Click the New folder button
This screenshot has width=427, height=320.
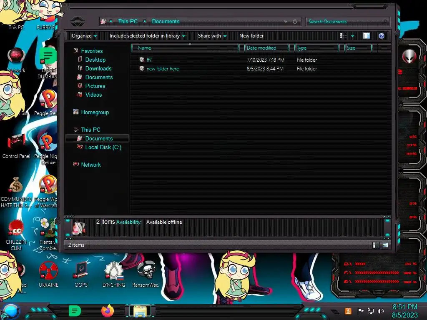tap(251, 36)
